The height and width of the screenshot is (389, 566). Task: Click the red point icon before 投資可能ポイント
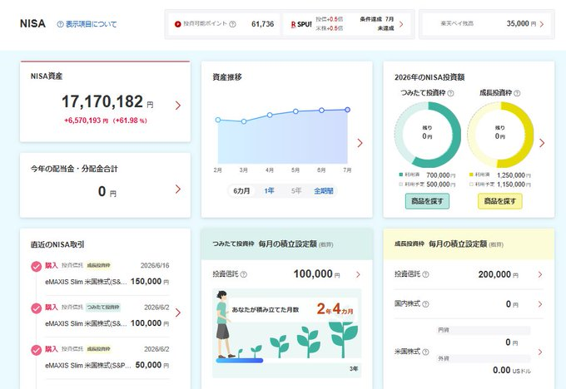(177, 24)
